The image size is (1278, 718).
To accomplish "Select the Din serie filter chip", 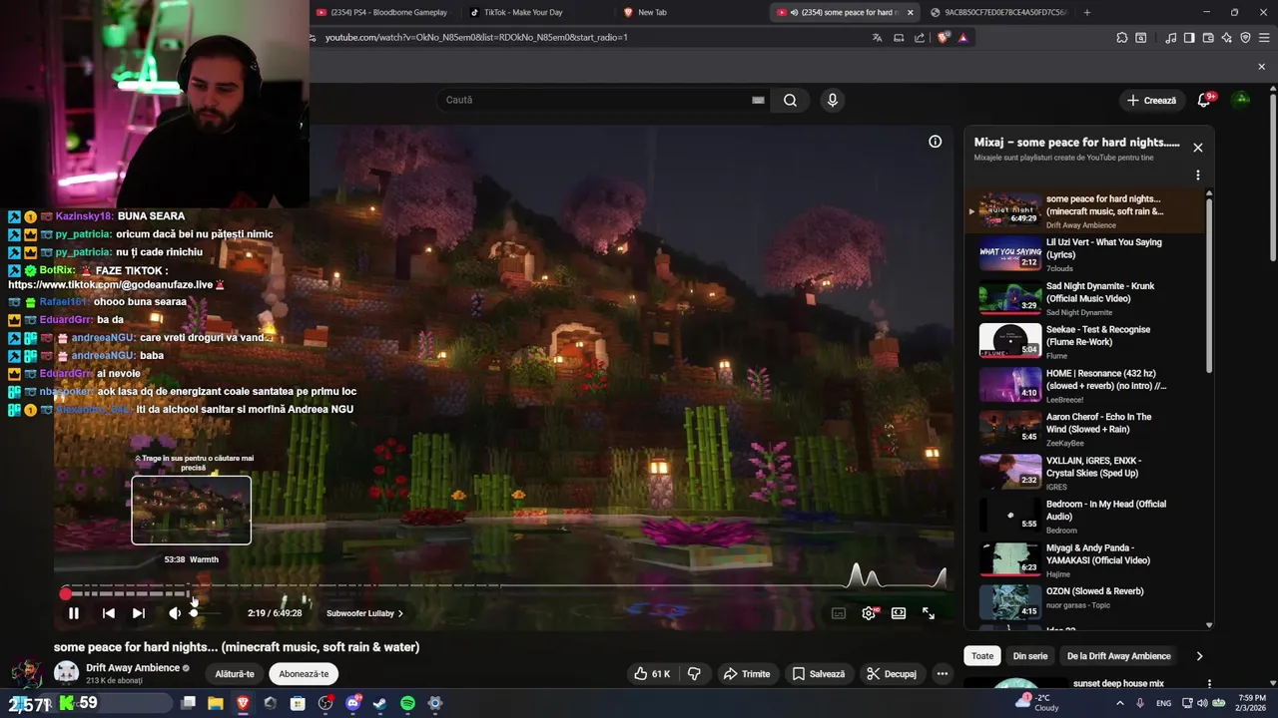I will 1030,656.
